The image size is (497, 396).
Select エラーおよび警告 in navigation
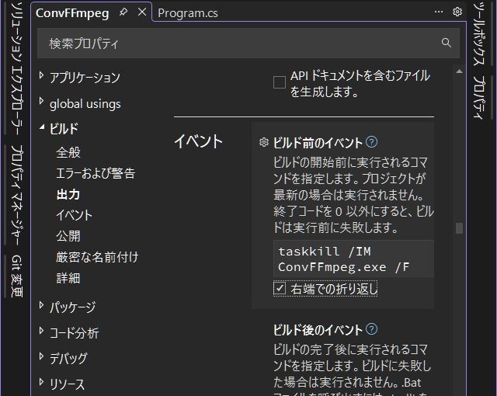point(96,173)
